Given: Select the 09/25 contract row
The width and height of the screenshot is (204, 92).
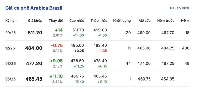Looking at the screenshot, I should [97, 33].
